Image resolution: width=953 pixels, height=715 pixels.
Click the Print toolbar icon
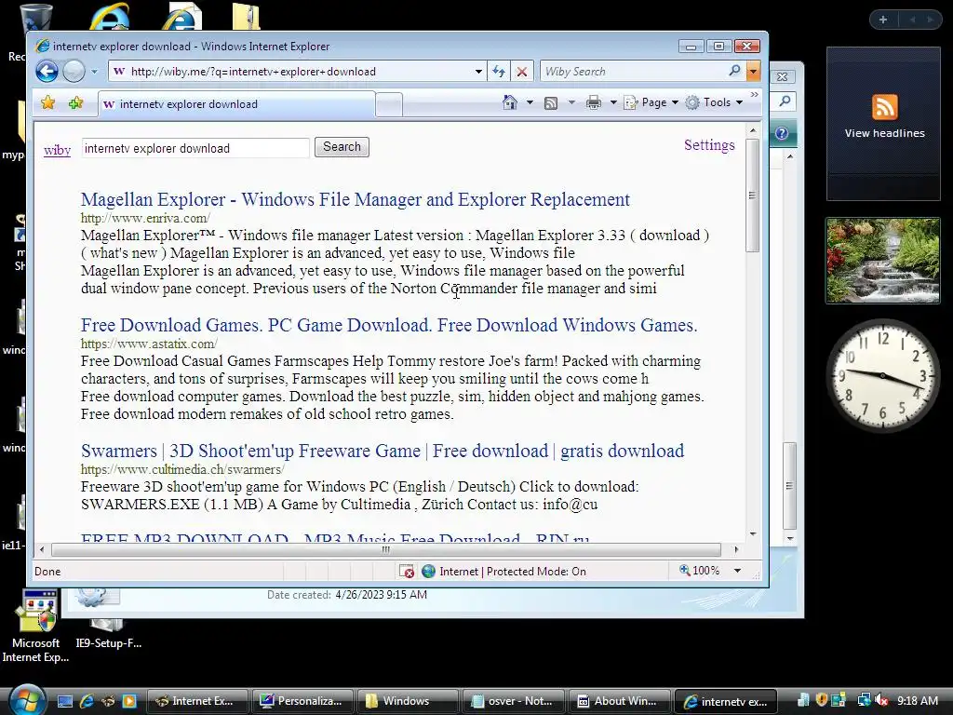[x=594, y=102]
